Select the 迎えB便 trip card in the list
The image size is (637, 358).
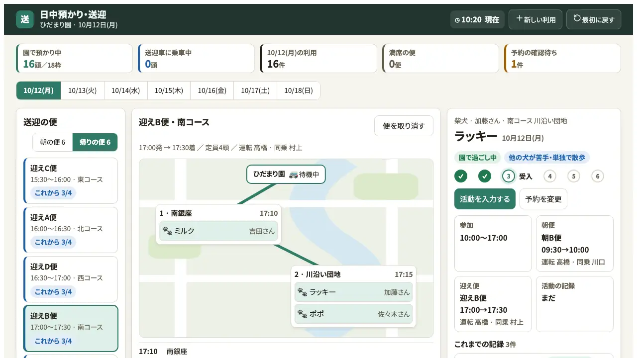[71, 329]
